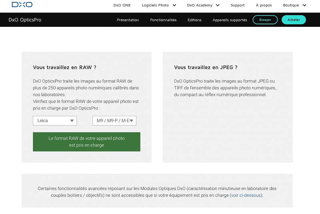This screenshot has height=214, width=320.
Task: Click the Boutique chevron arrow
Action: (304, 6)
